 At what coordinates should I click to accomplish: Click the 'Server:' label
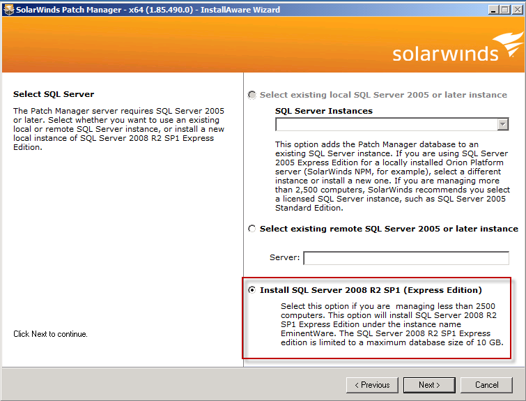click(284, 257)
